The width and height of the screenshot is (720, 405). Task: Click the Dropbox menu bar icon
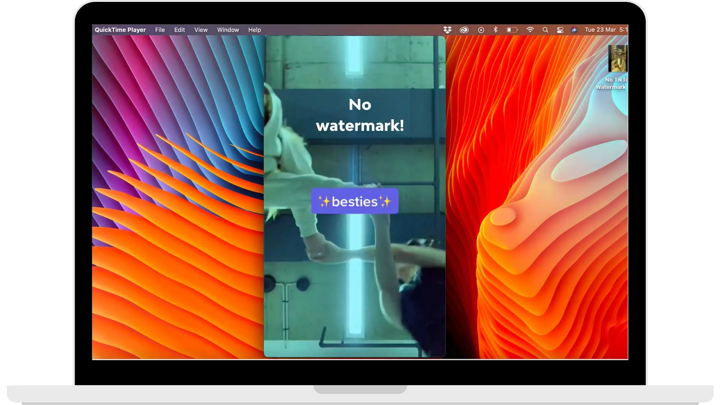[447, 30]
